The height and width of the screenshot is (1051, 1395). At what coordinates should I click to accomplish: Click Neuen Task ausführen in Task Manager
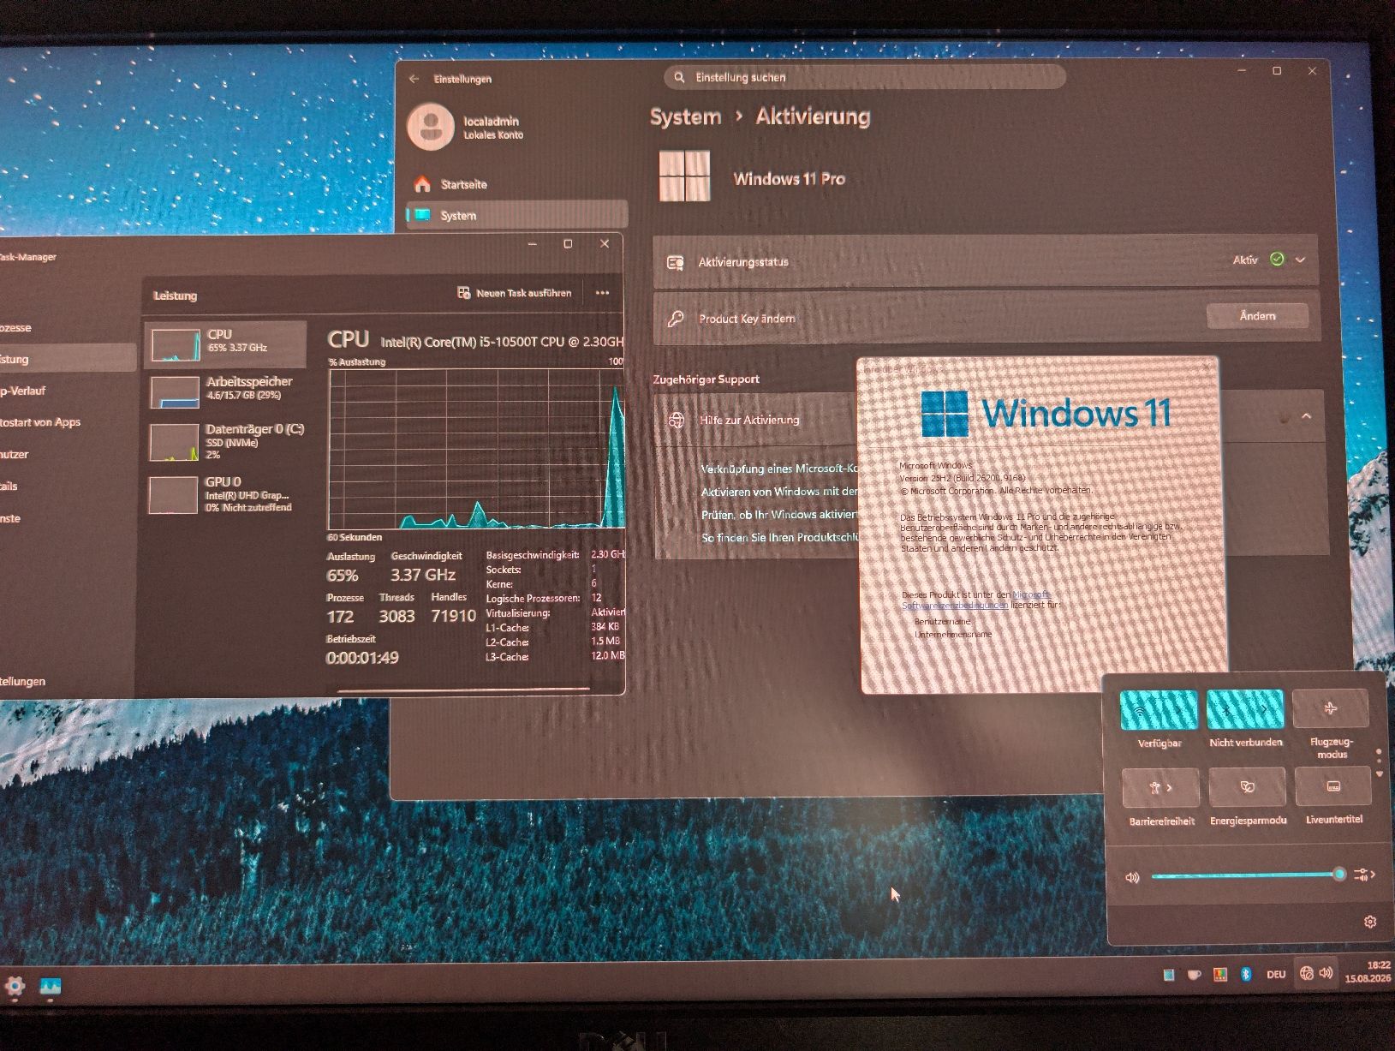point(514,293)
